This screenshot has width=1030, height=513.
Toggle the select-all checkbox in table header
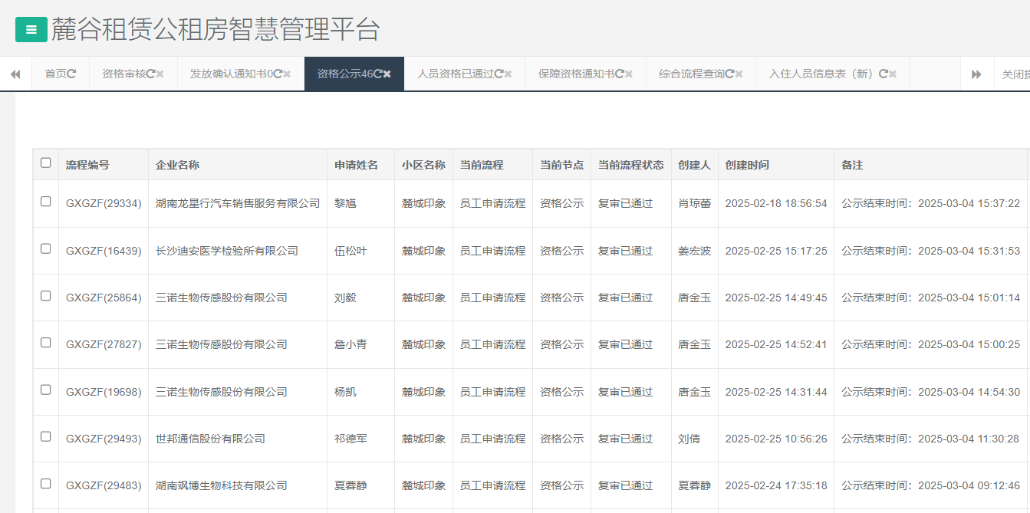[x=46, y=162]
